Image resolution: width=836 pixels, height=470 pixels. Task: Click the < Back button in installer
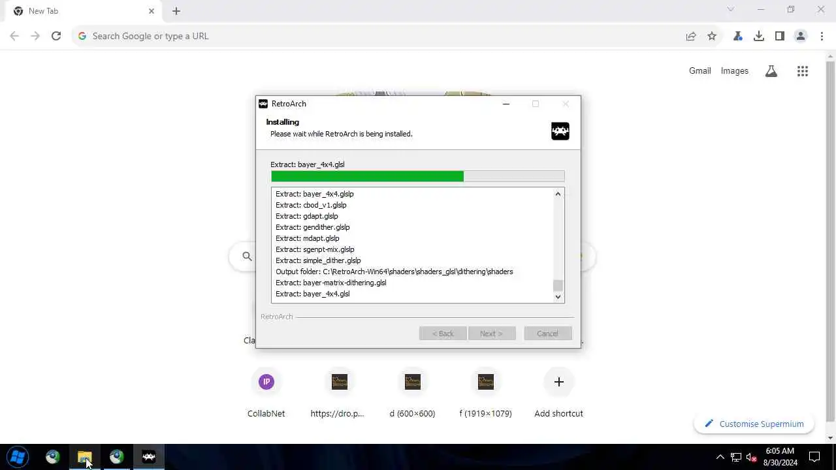click(x=443, y=334)
